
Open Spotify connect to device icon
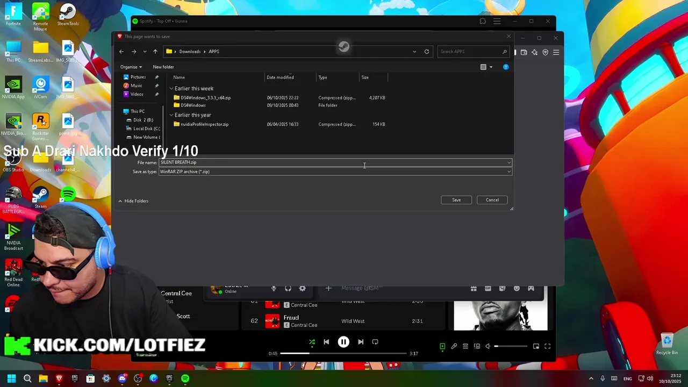[477, 347]
